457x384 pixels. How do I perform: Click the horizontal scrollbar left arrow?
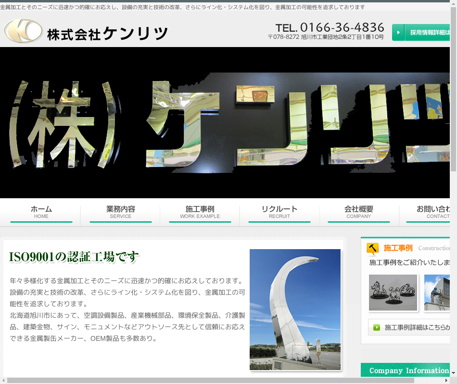tap(3, 380)
